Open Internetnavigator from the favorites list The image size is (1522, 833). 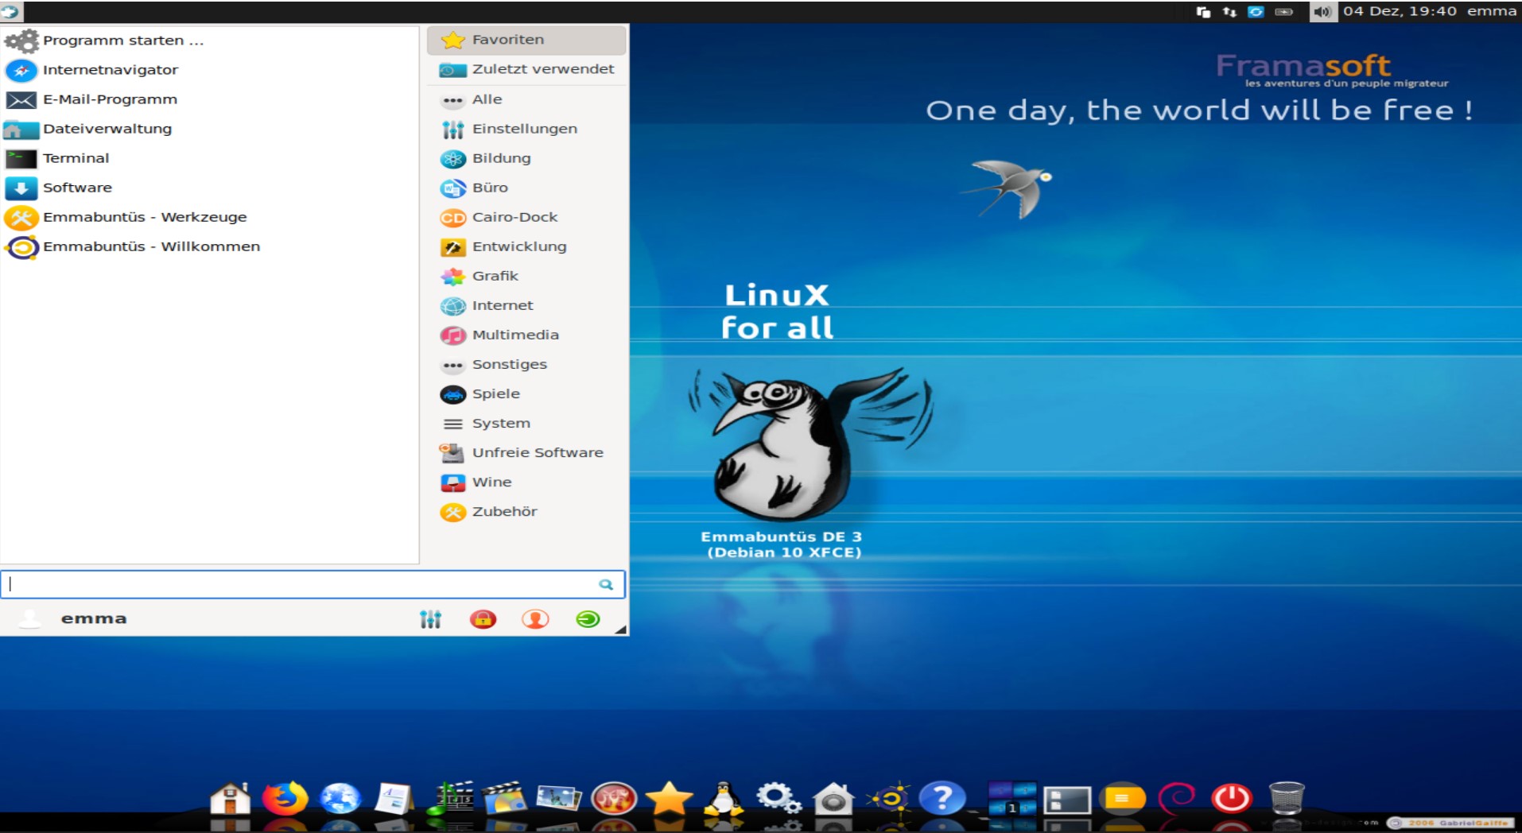point(210,70)
